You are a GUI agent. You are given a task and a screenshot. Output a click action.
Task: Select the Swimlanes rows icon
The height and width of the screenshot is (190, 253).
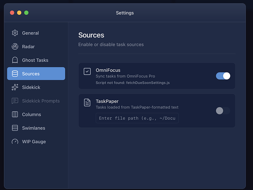pyautogui.click(x=15, y=128)
